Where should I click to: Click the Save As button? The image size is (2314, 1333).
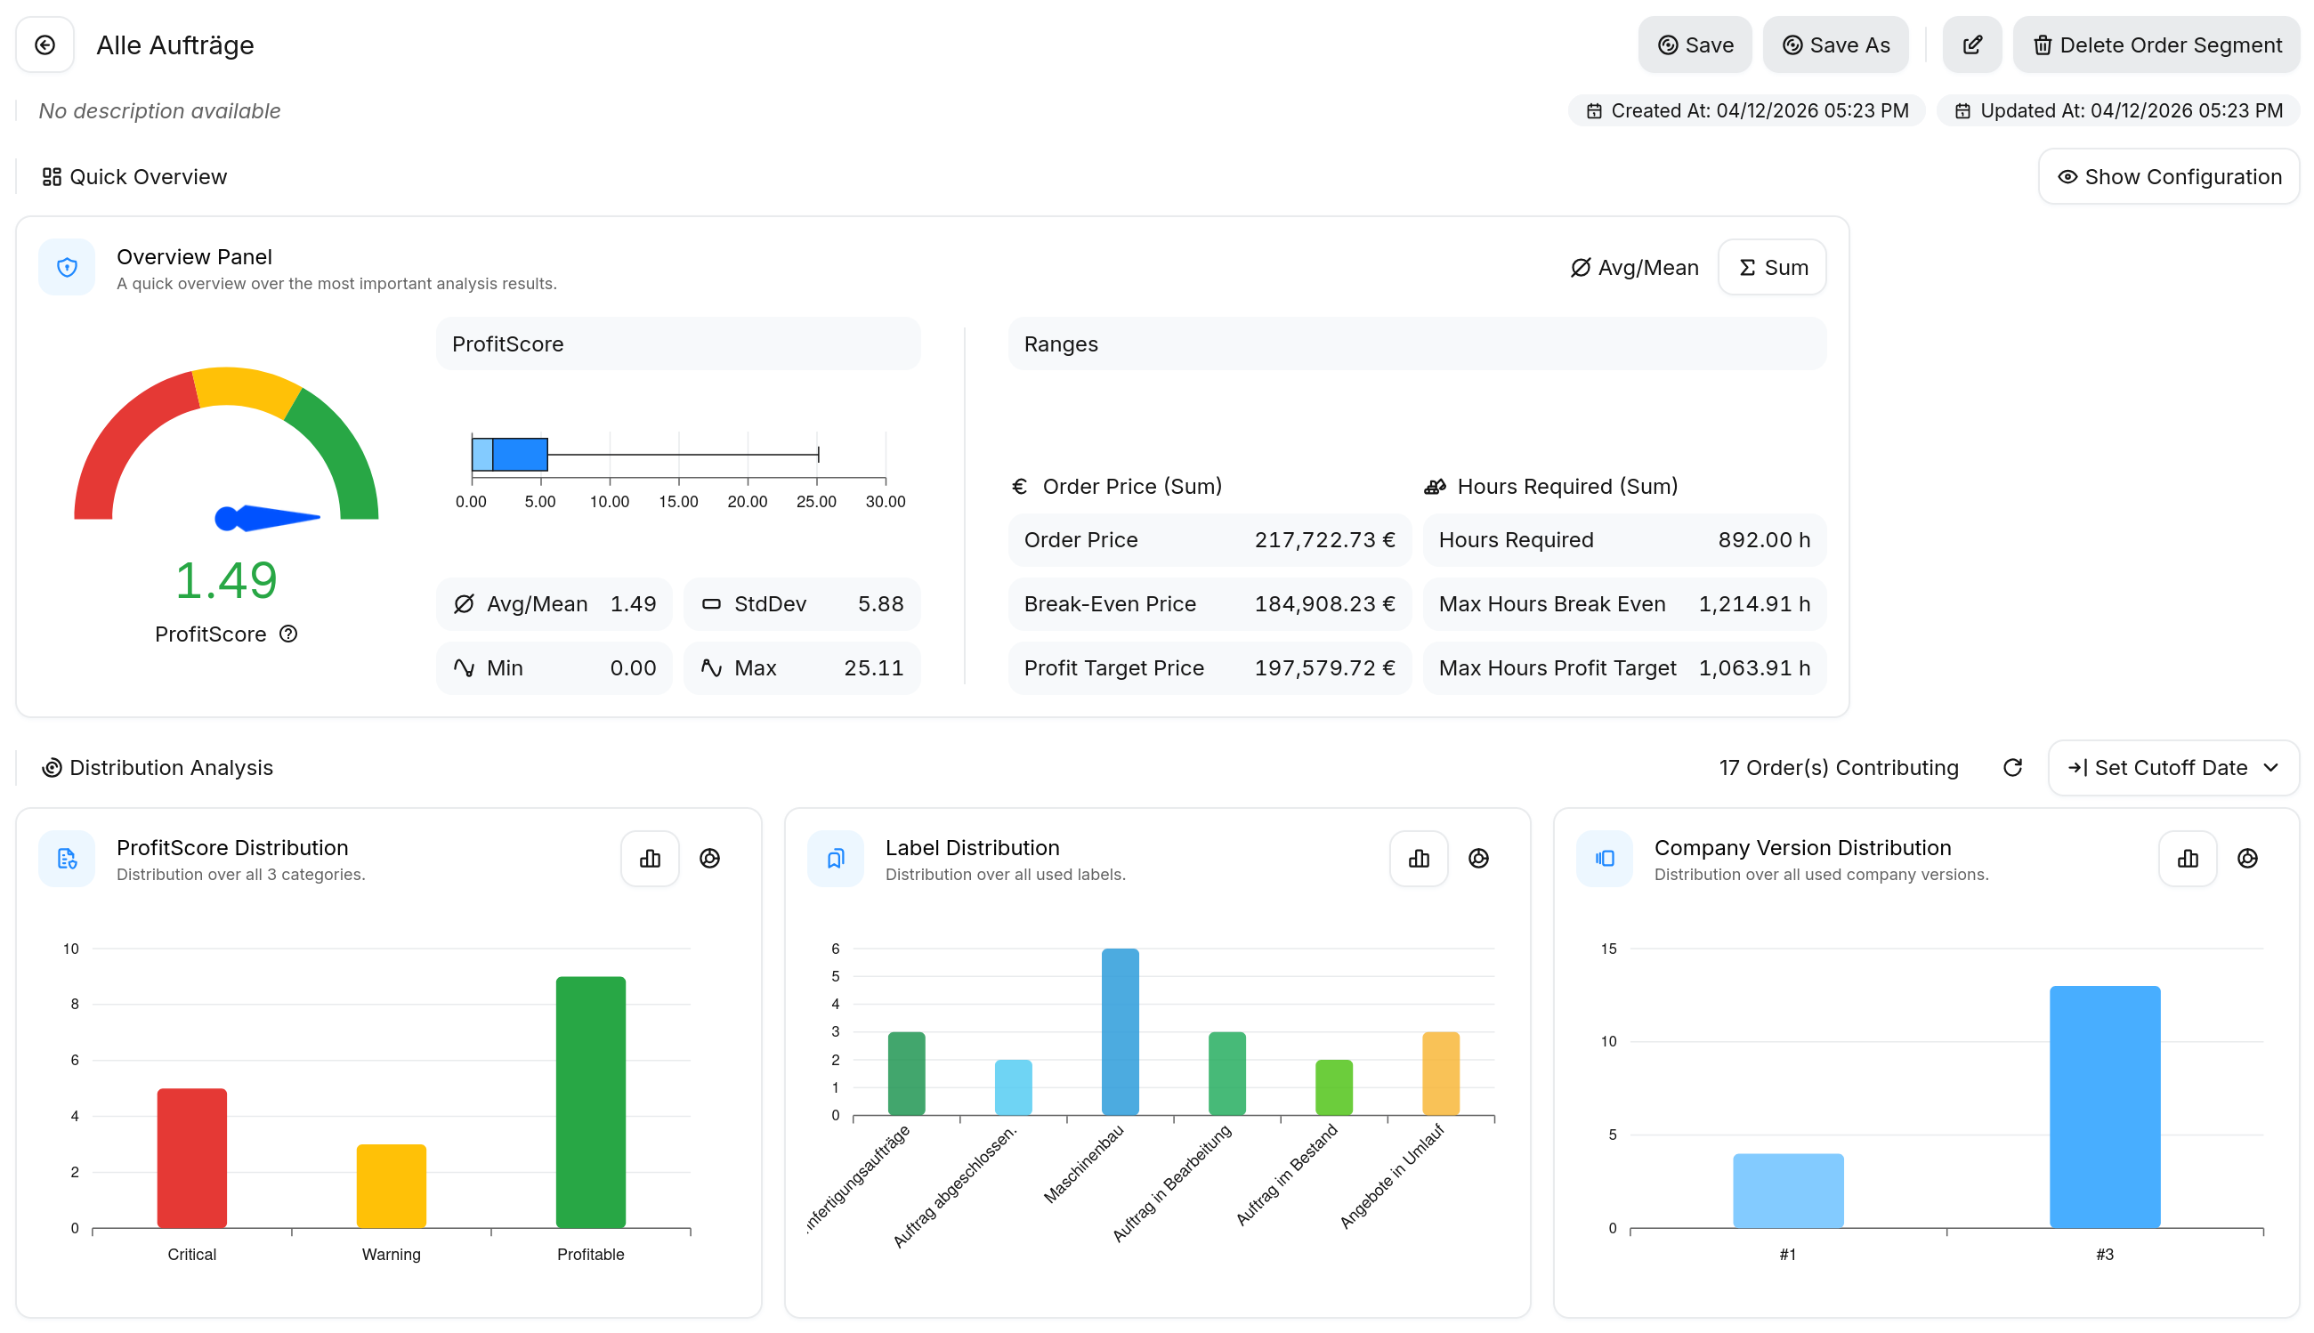coord(1835,44)
